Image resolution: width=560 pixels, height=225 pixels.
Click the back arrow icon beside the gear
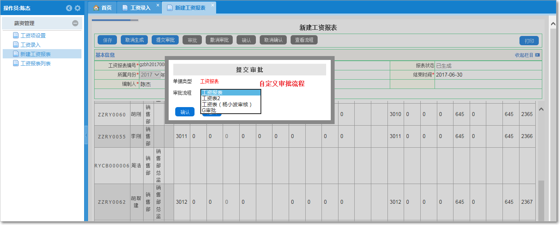pos(69,7)
